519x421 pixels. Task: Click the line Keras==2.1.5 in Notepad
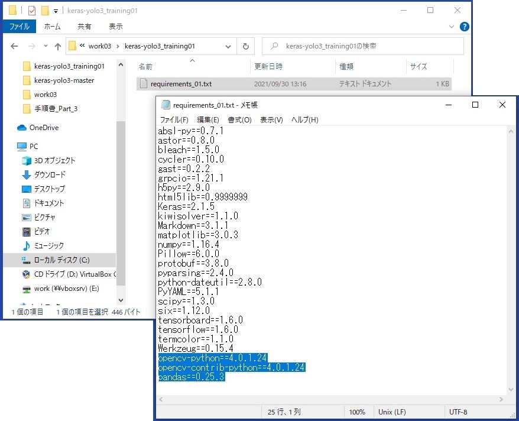coord(186,207)
